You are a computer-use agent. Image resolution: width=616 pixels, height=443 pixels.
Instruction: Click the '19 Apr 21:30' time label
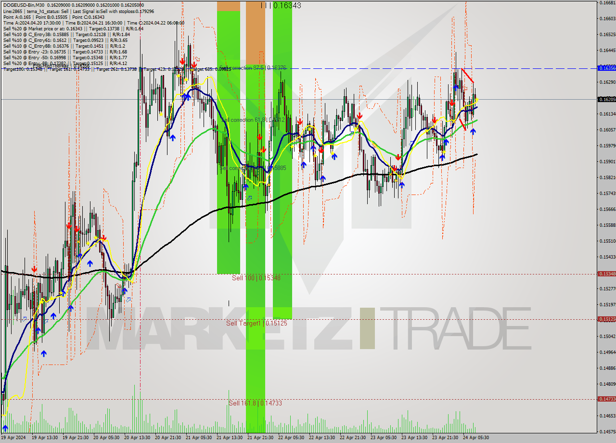pyautogui.click(x=75, y=438)
